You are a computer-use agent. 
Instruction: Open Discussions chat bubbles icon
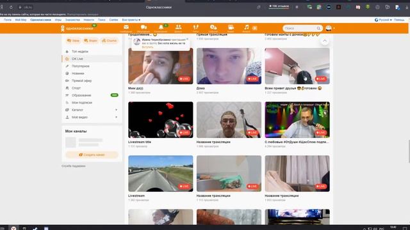(143, 27)
